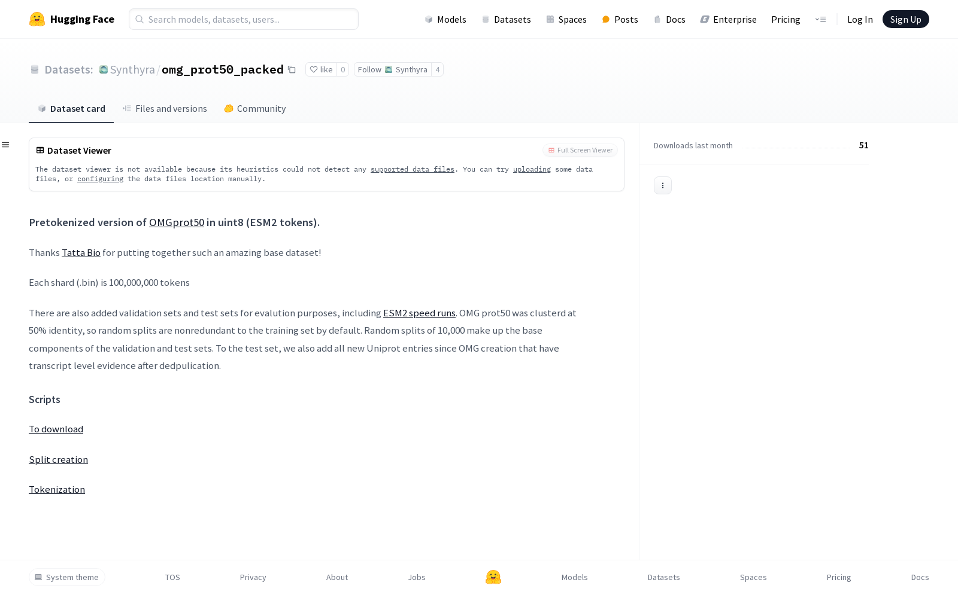Open the OMGprot50 link
The image size is (958, 598).
tap(177, 222)
